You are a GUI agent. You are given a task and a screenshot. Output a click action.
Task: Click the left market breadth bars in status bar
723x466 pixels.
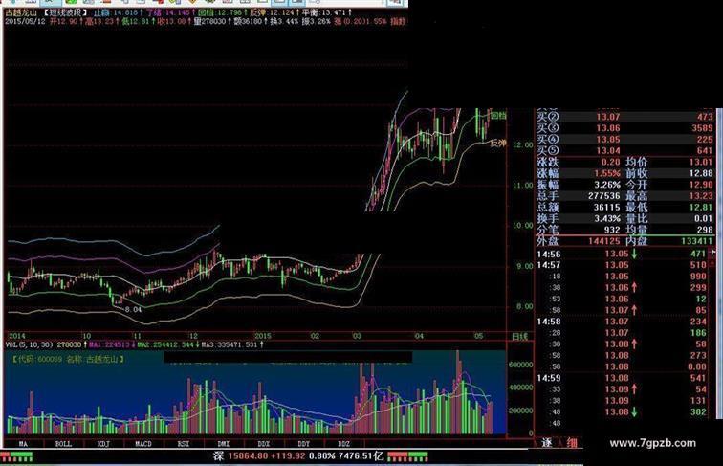(x=16, y=456)
